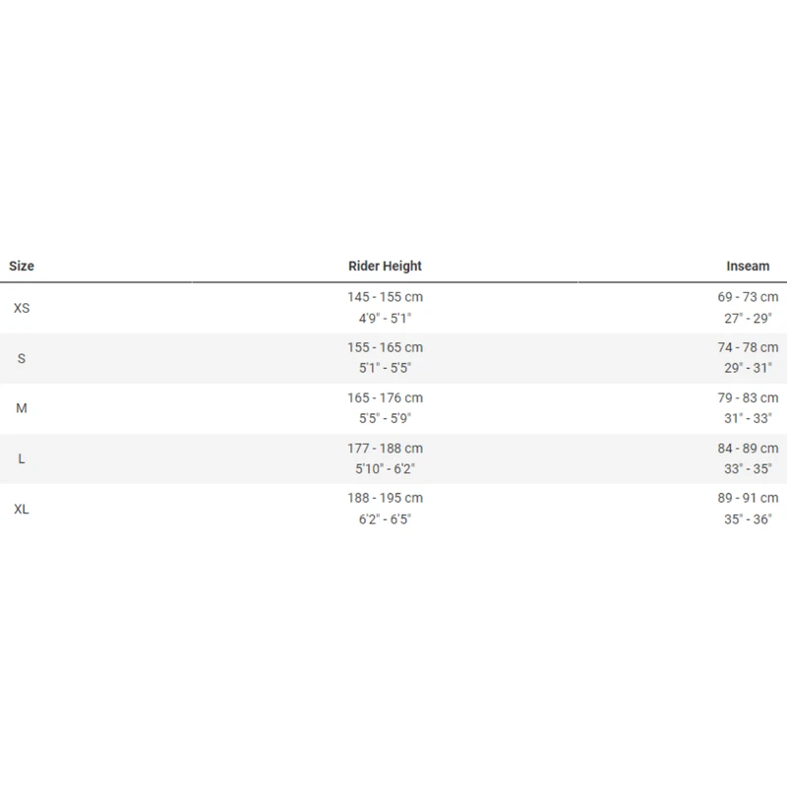Image resolution: width=787 pixels, height=787 pixels.
Task: Click the 35" - 36" inseam text
Action: click(748, 518)
